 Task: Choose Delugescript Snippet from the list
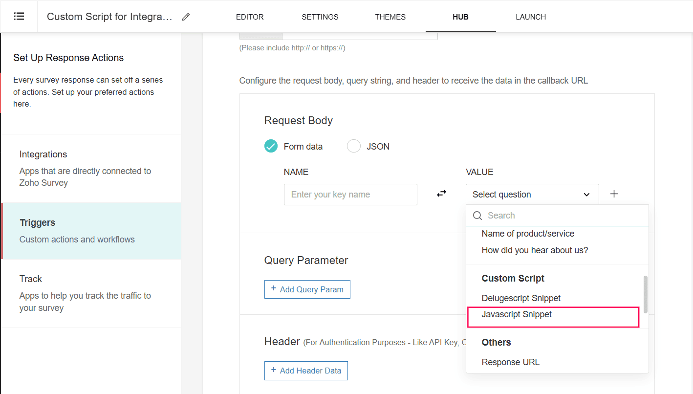(x=521, y=298)
